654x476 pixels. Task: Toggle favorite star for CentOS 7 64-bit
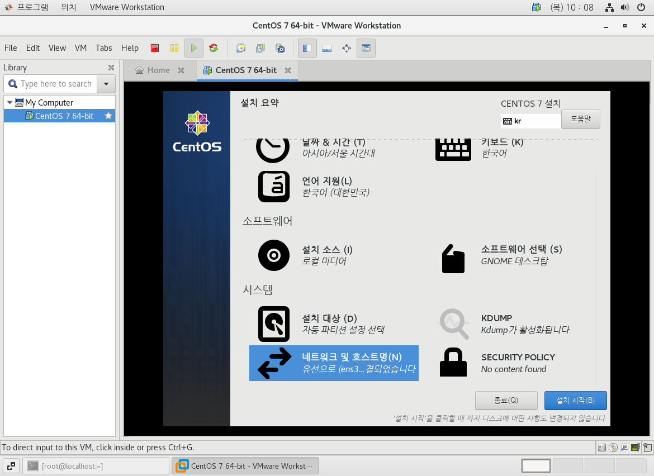(108, 116)
